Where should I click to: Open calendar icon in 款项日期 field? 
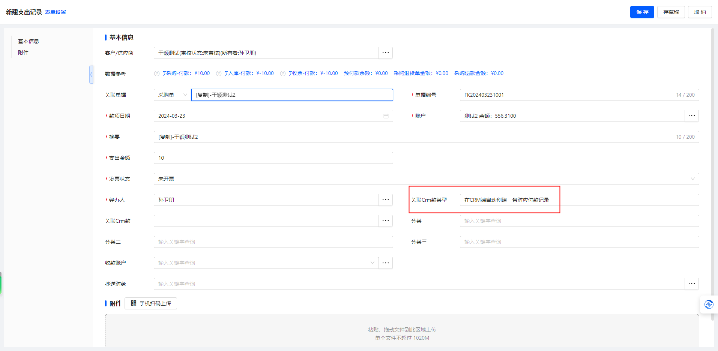[386, 116]
